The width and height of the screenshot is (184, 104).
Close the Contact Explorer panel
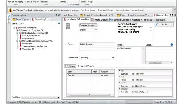pos(59,15)
